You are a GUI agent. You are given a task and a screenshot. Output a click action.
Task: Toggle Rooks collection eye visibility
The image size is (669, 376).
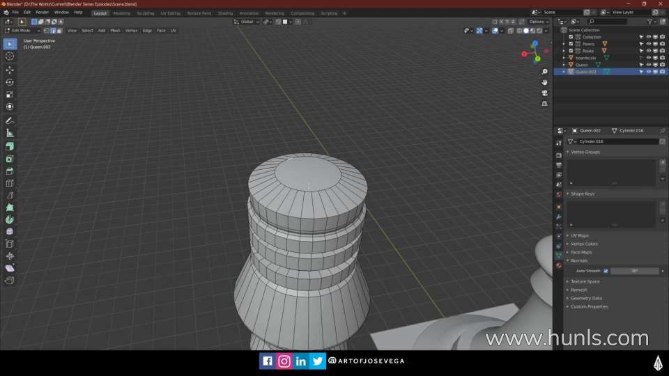pos(649,51)
